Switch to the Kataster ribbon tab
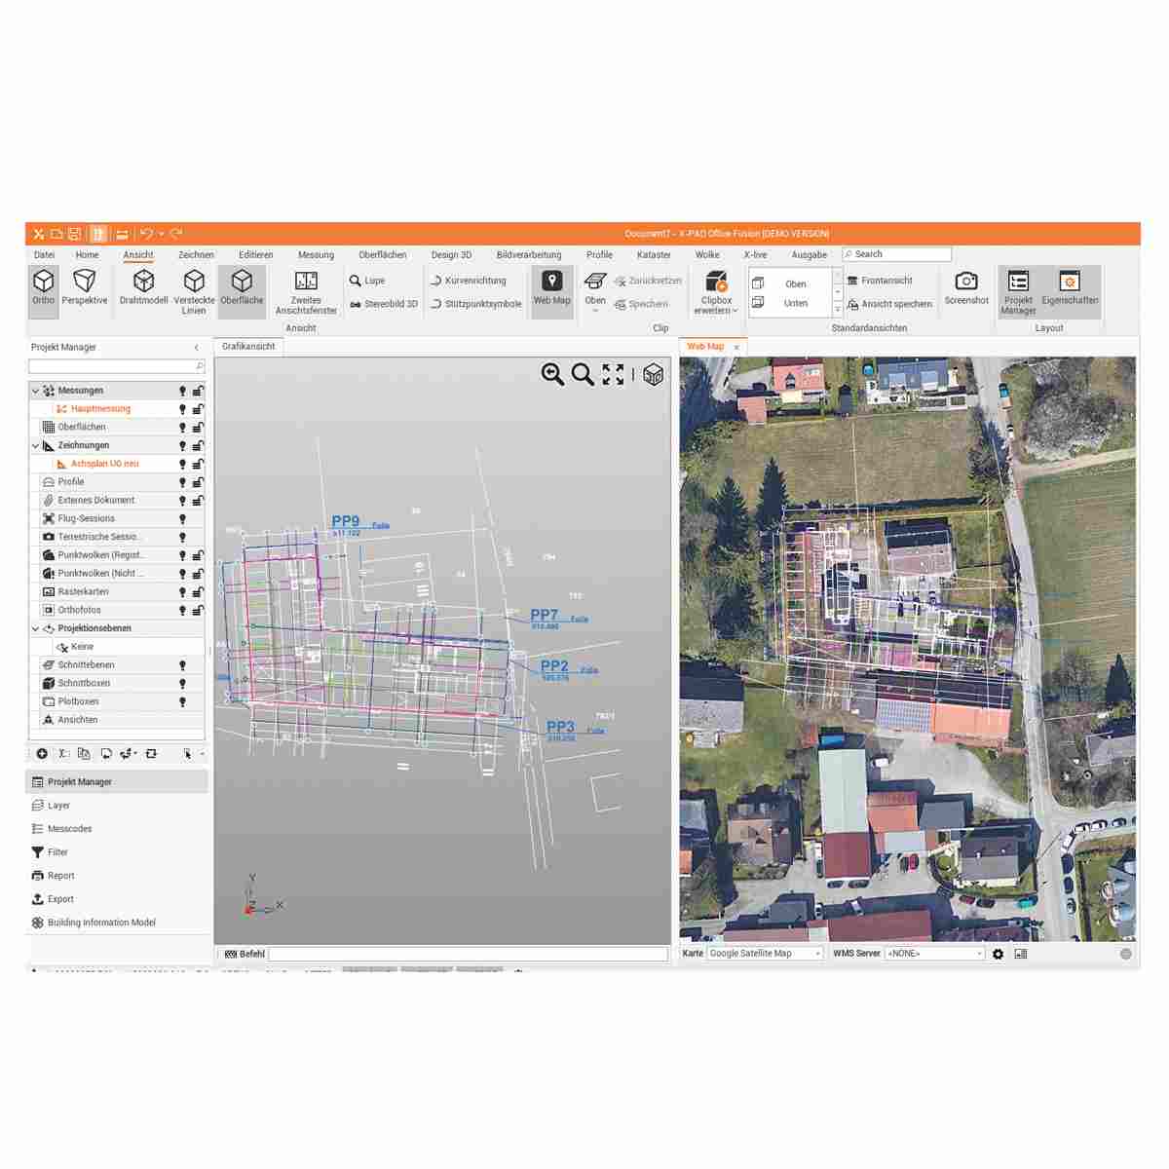Image resolution: width=1169 pixels, height=1169 pixels. pos(654,255)
